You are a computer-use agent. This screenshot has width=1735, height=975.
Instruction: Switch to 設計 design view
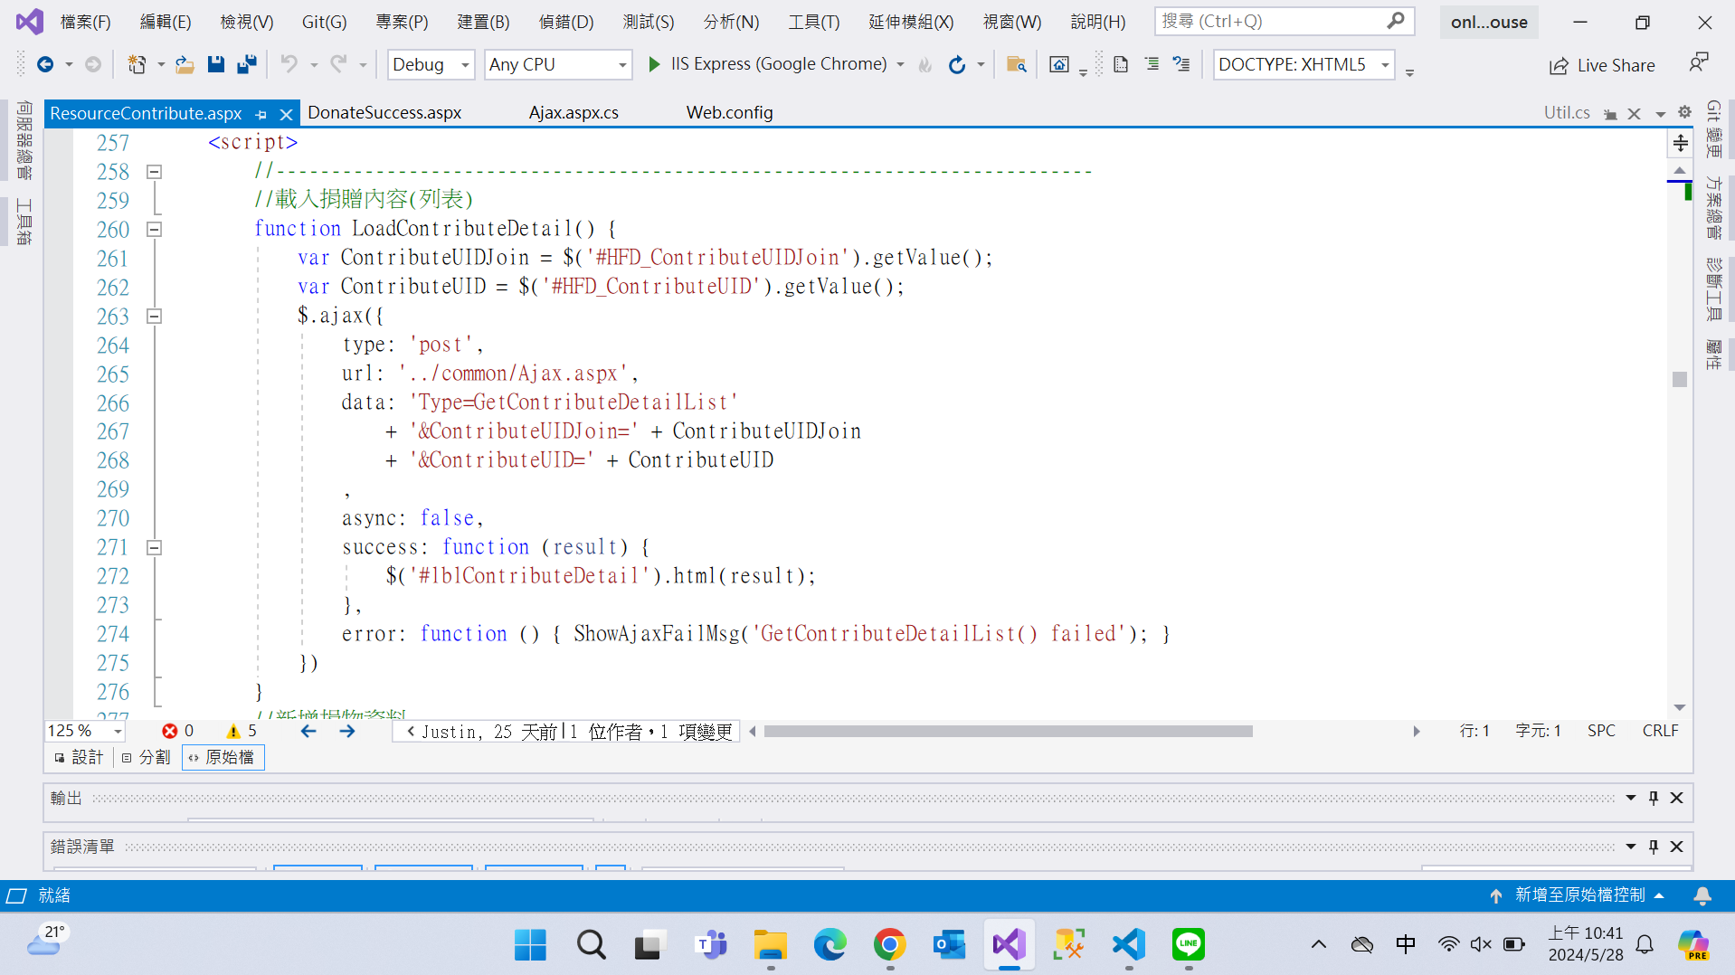[79, 757]
